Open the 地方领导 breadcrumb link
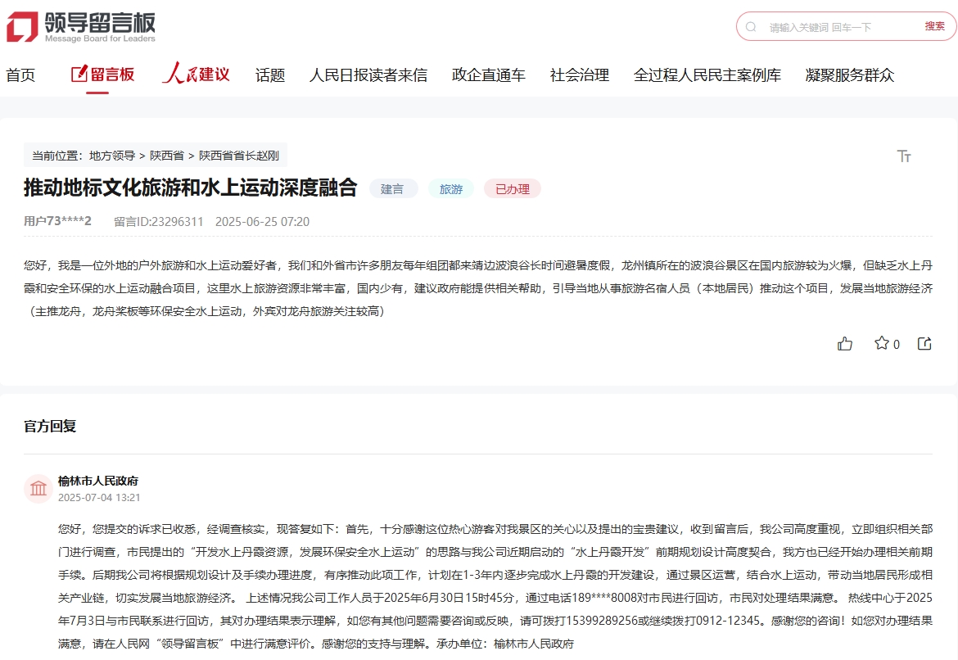Viewport: 958px width, 660px height. tap(113, 155)
